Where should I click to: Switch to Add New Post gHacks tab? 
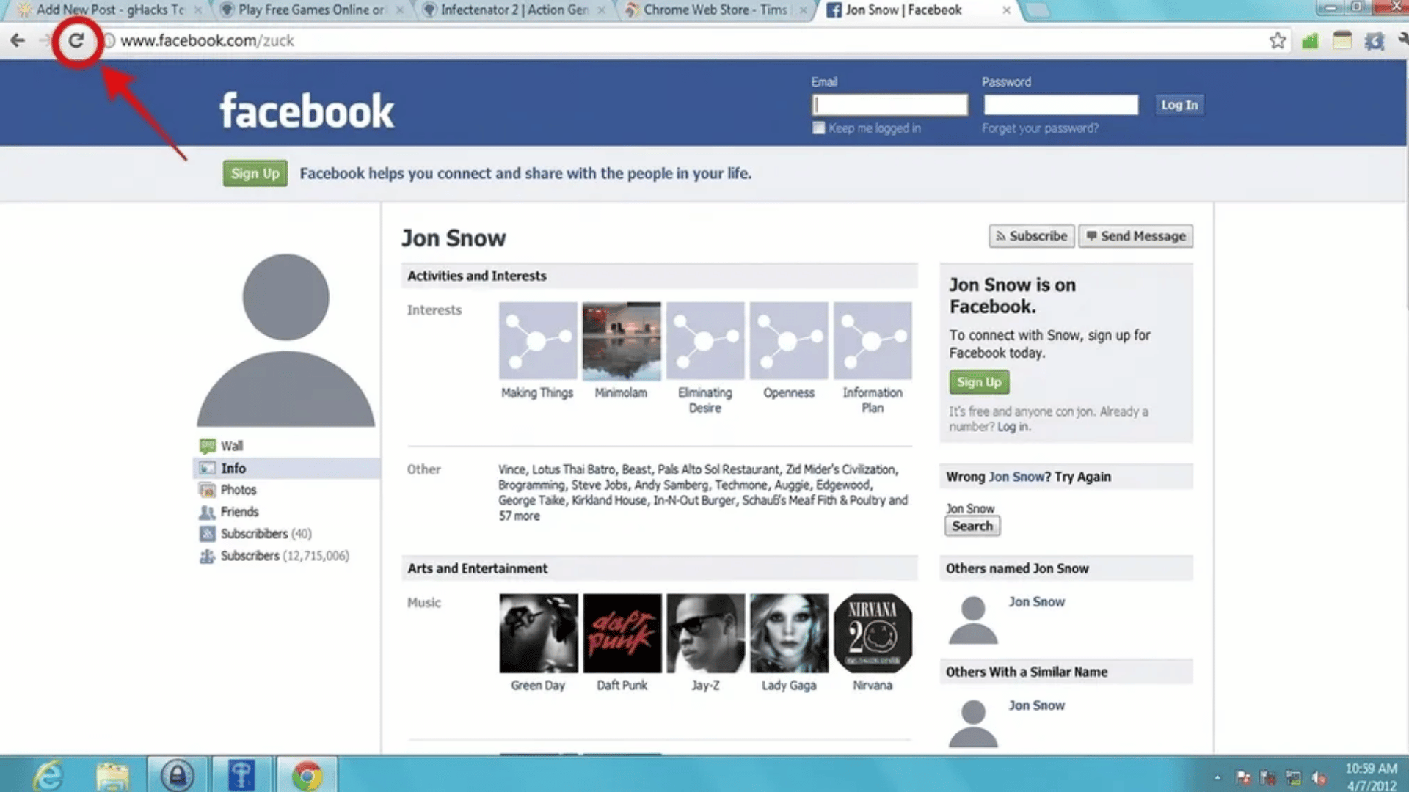pyautogui.click(x=110, y=10)
